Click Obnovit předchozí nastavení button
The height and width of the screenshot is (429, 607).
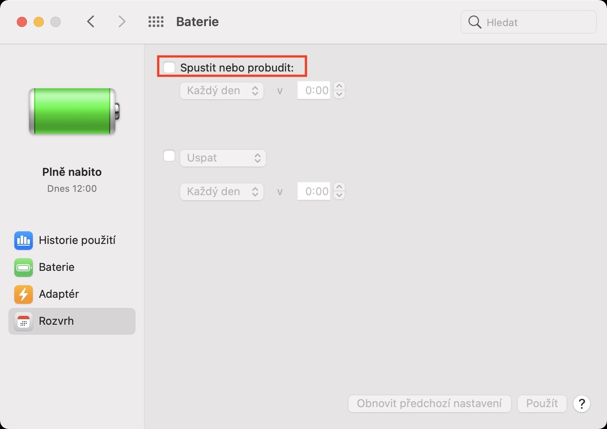coord(429,404)
